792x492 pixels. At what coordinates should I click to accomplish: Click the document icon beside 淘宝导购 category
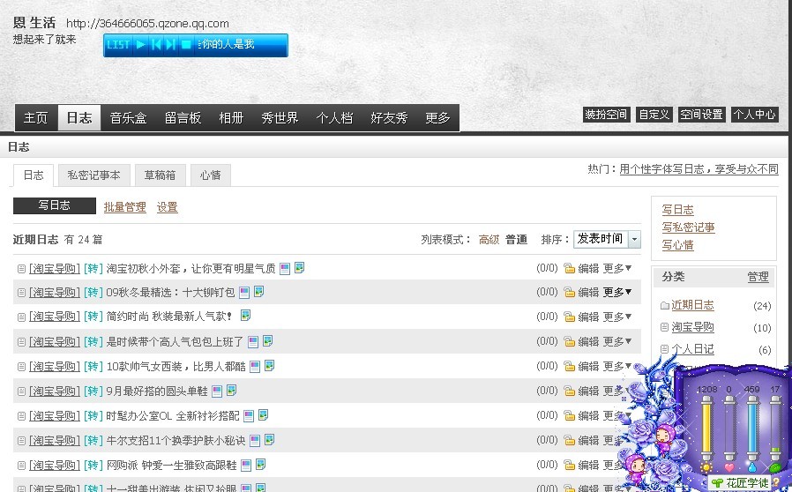[665, 327]
